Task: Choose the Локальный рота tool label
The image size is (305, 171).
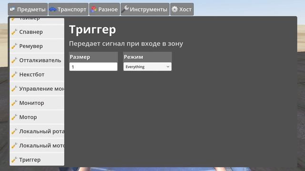Action: 41,131
